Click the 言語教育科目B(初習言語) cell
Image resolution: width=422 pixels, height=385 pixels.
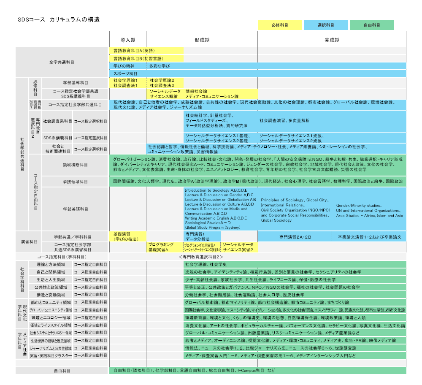(x=146, y=58)
